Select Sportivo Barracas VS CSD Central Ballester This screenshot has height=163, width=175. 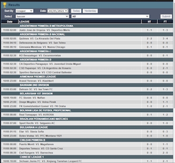[87, 72]
